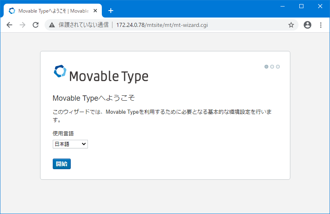Close the Movable Type tab
This screenshot has width=330, height=214.
click(95, 11)
